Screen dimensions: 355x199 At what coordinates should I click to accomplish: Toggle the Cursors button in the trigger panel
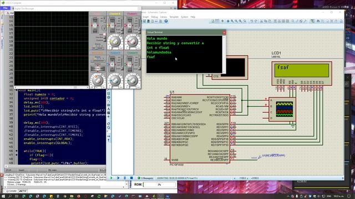point(104,40)
